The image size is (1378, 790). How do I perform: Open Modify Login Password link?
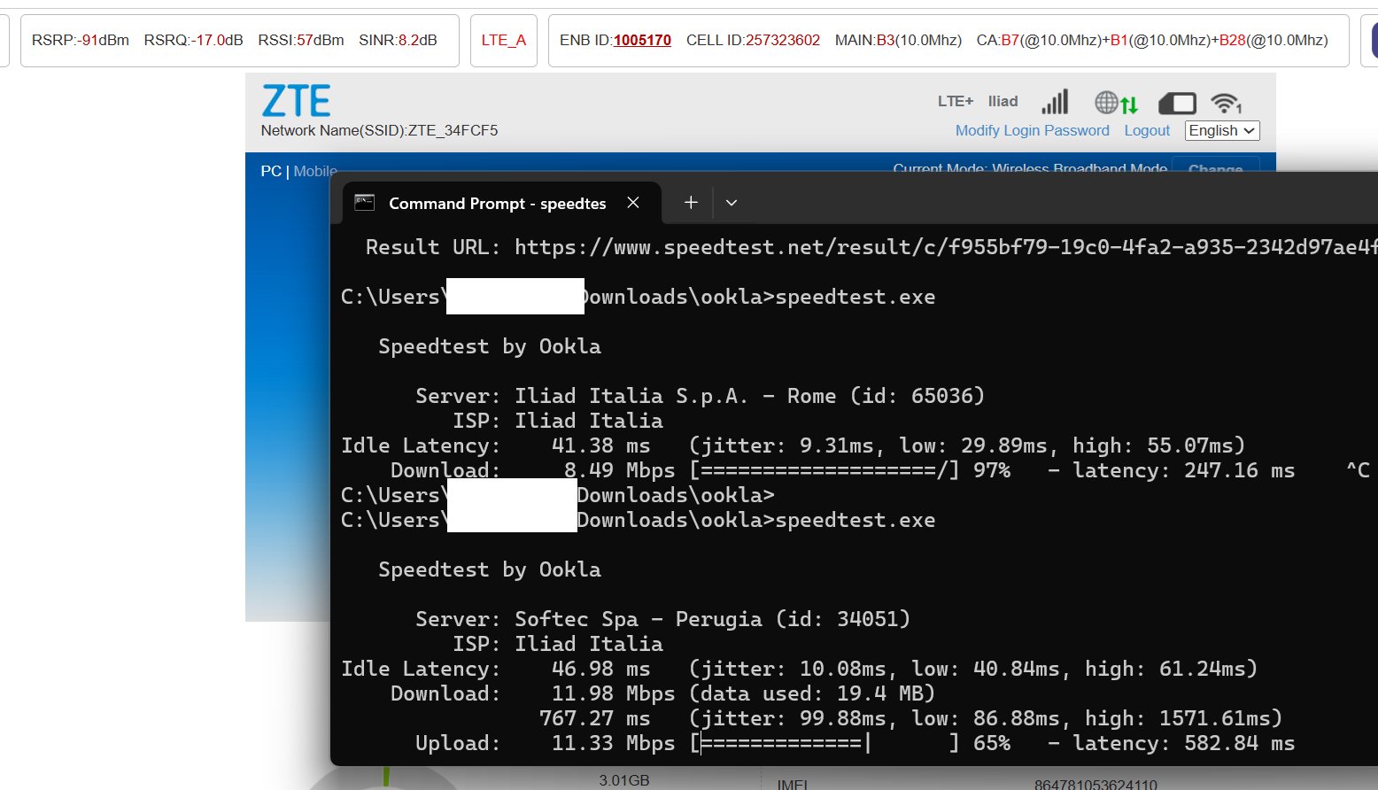[x=1032, y=130]
